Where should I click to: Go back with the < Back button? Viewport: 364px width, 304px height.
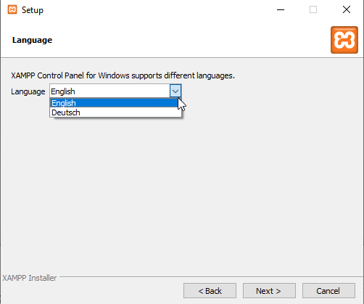(210, 291)
